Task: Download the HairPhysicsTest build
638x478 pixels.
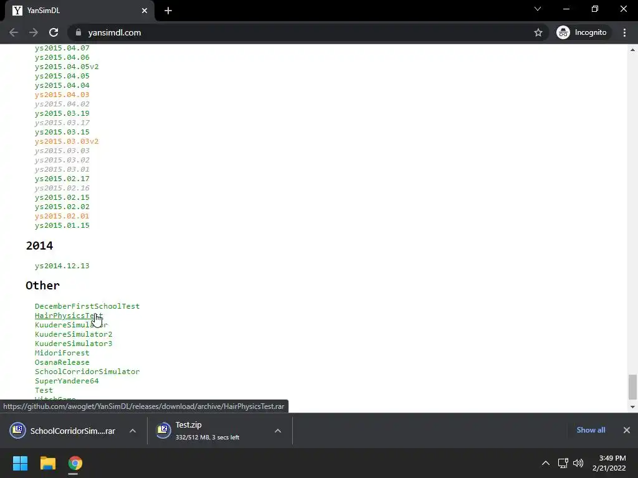Action: [x=69, y=316]
